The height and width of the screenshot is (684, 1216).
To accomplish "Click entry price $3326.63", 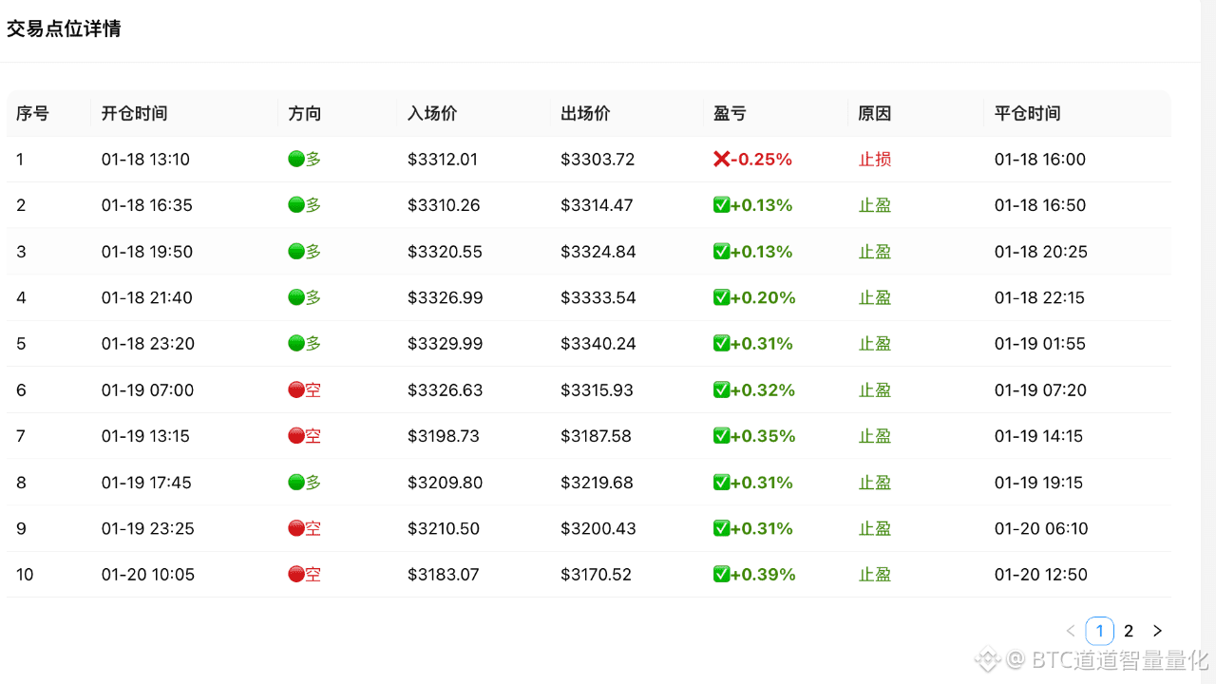I will coord(446,390).
